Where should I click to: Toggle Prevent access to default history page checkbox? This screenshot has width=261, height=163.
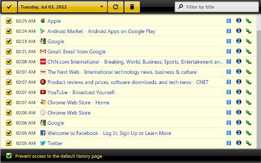9,156
